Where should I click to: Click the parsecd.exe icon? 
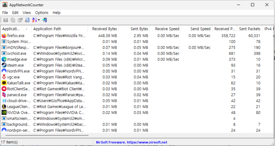[4, 95]
